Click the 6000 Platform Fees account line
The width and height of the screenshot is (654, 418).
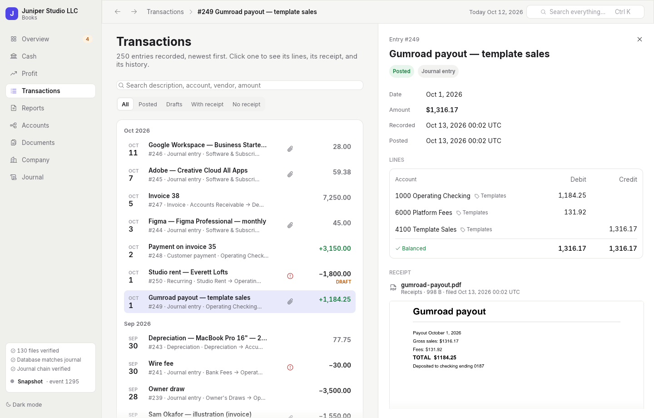516,213
